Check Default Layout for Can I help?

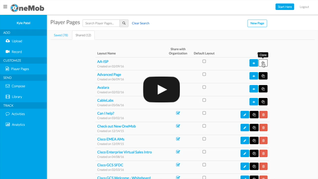coord(204,113)
